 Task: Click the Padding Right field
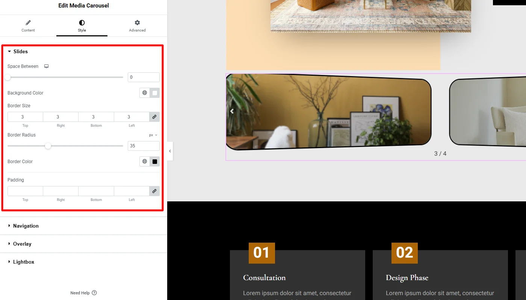point(60,191)
